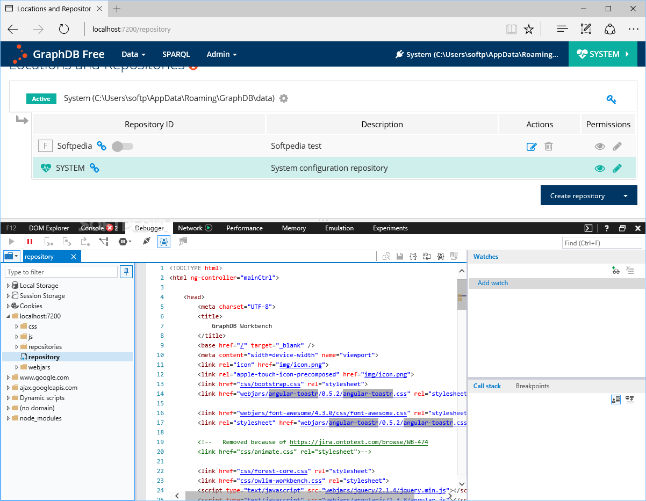
Task: Toggle read permission eye for Softpedia
Action: click(600, 146)
